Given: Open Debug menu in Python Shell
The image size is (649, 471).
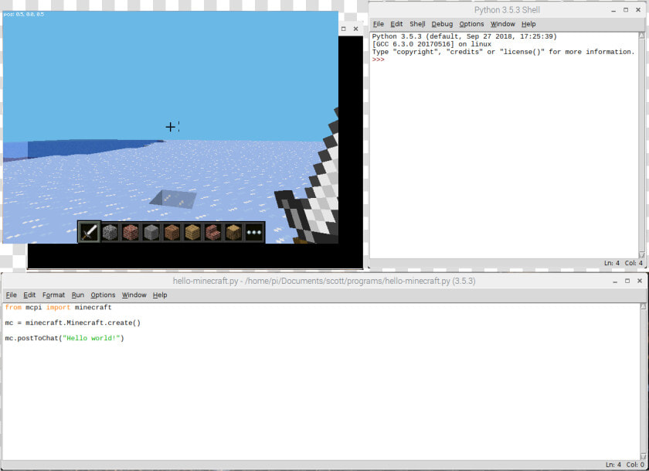Looking at the screenshot, I should click(442, 24).
